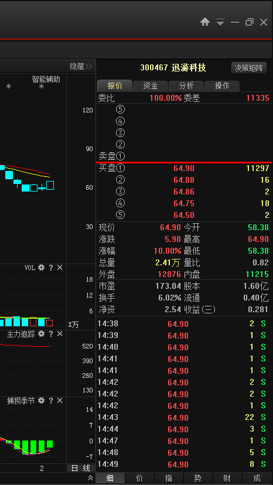Open settings gear of 主力追踪 indicator
The width and height of the screenshot is (273, 485).
click(41, 334)
